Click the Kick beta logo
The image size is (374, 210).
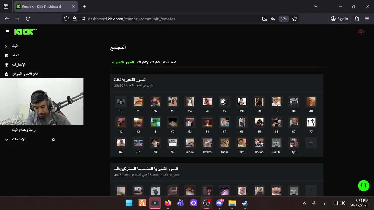point(26,32)
